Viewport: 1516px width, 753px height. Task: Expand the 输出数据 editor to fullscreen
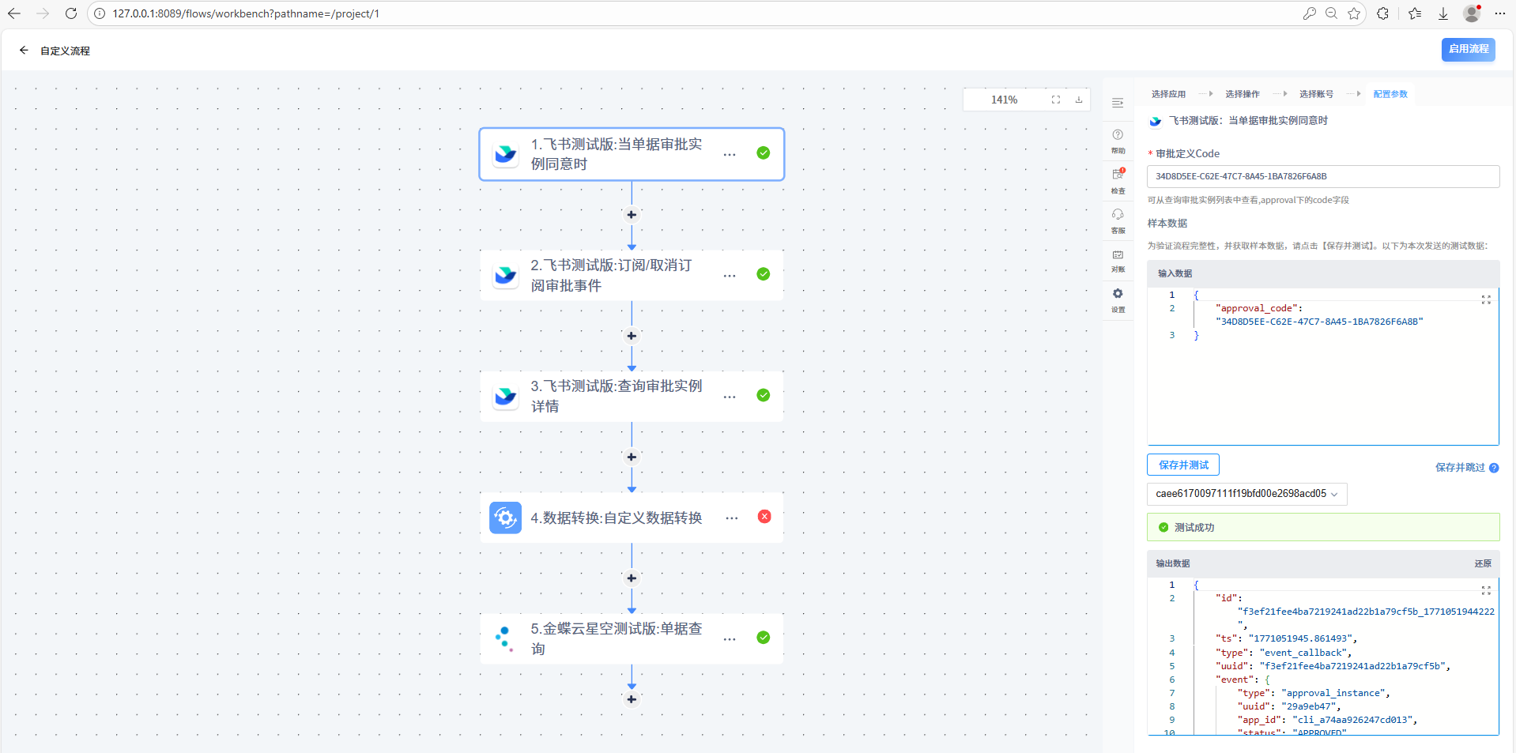point(1485,590)
